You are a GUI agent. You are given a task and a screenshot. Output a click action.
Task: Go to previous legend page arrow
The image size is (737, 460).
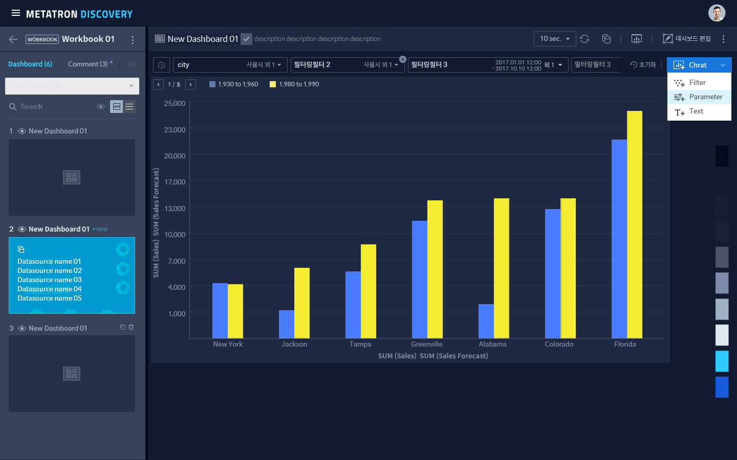coord(158,84)
